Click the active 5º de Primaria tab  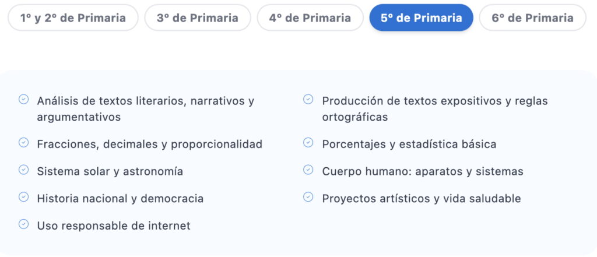pos(422,17)
